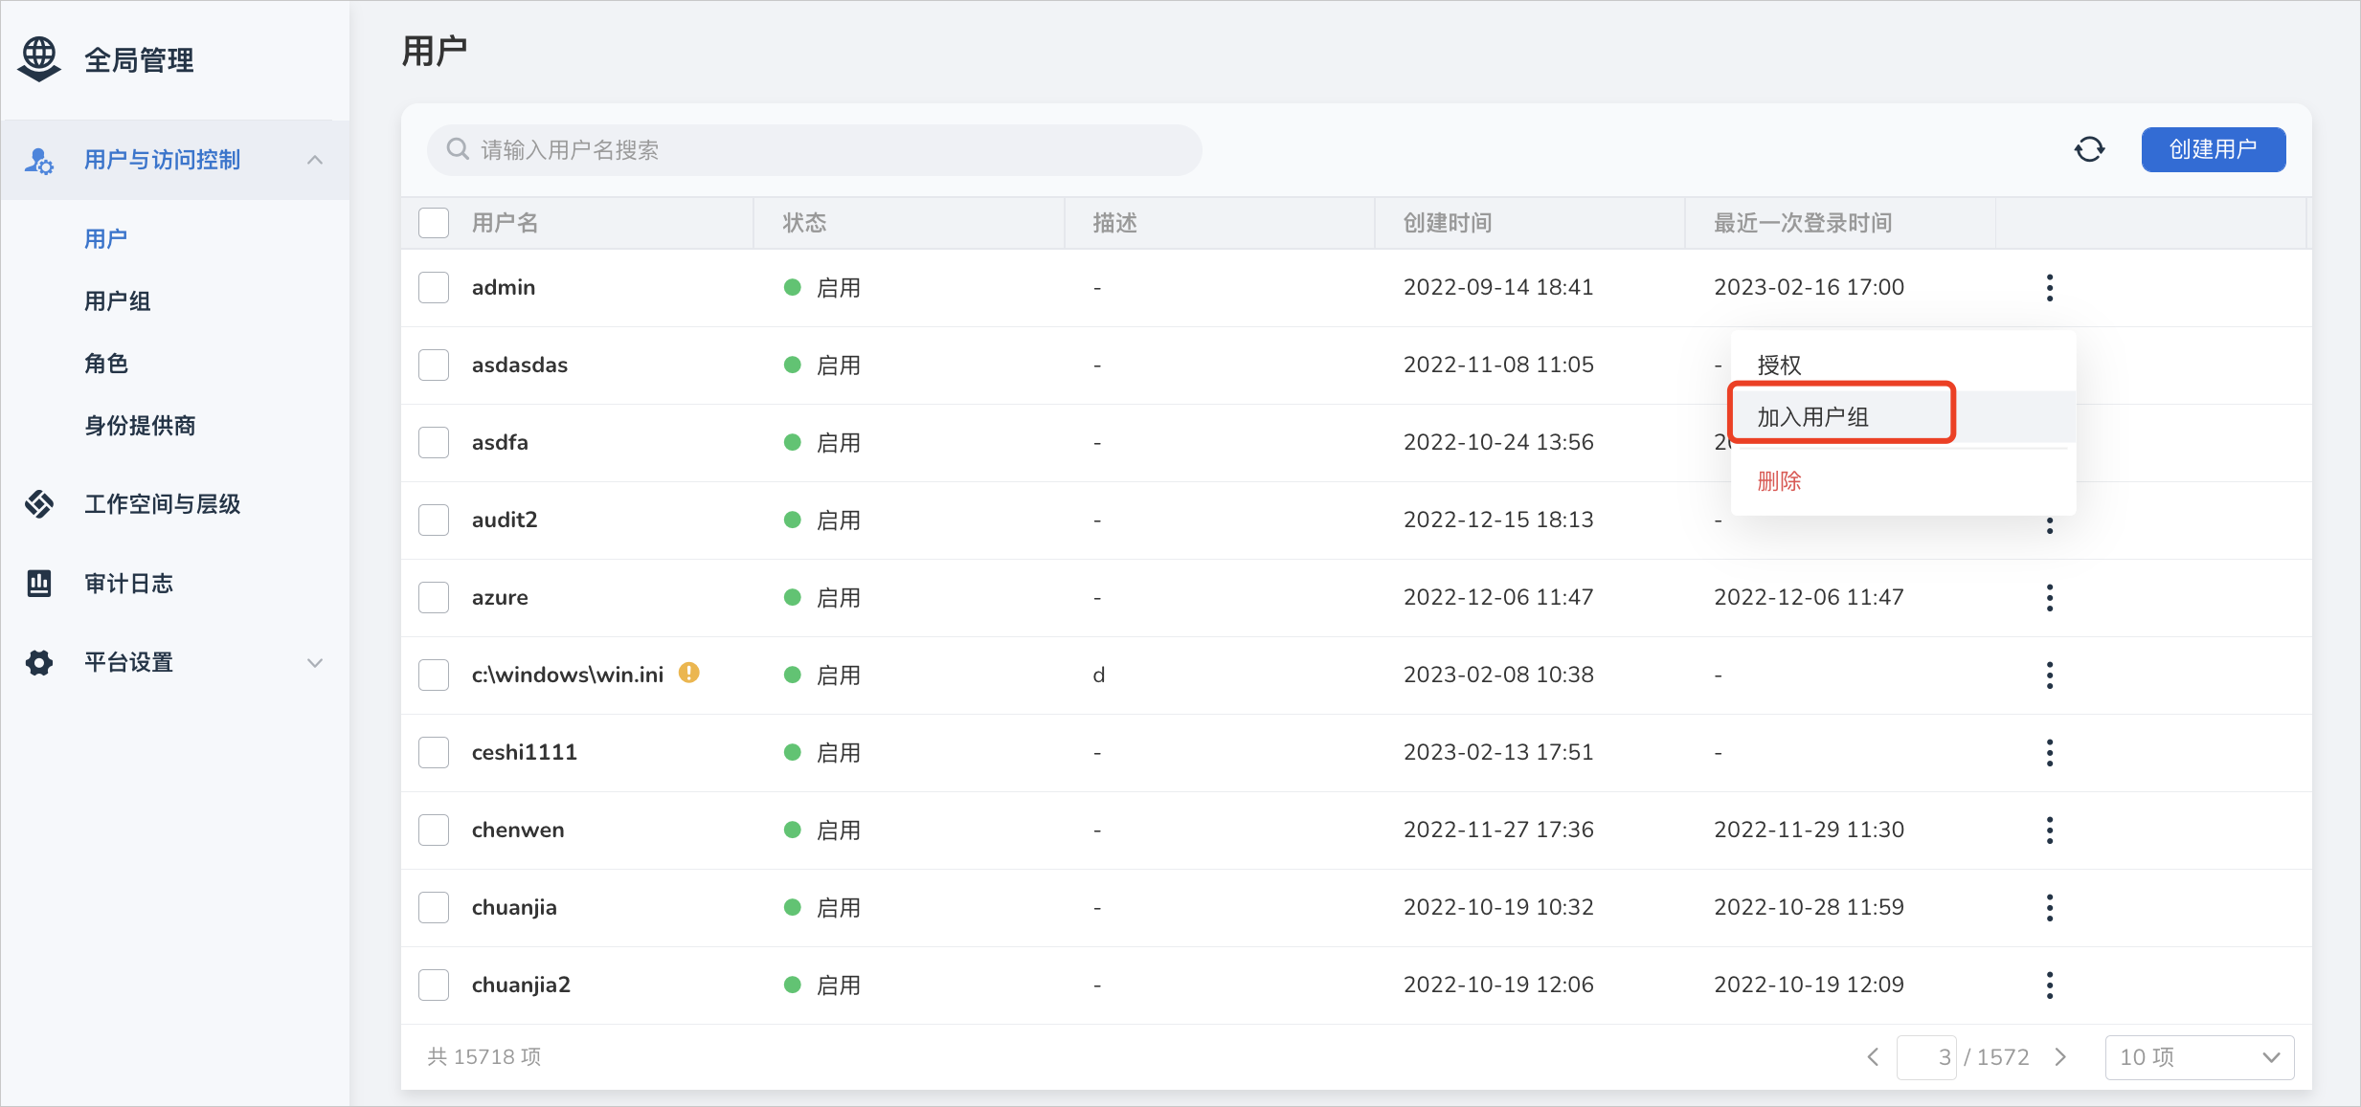Open actions menu for admin row
Viewport: 2361px width, 1107px height.
click(x=2050, y=288)
